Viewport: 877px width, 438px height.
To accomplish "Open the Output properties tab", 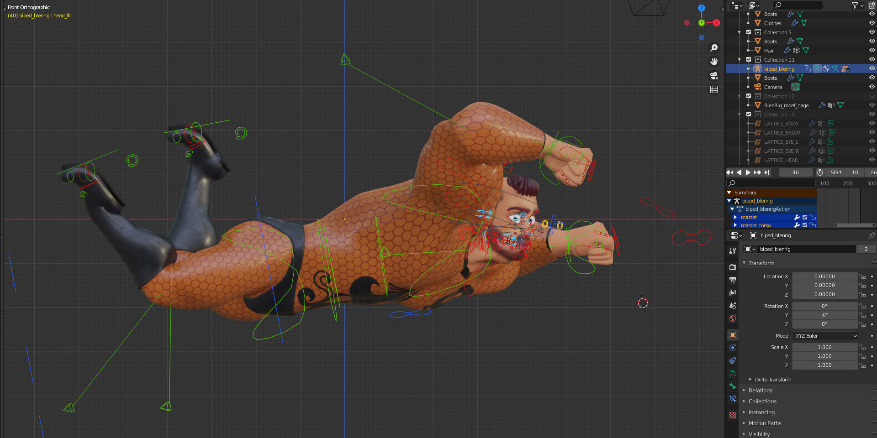I will 733,280.
